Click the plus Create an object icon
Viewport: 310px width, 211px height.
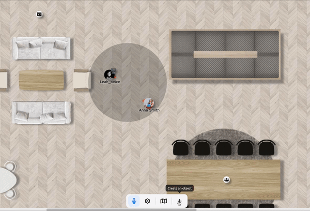point(179,201)
